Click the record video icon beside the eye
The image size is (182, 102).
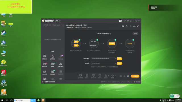tap(121, 76)
